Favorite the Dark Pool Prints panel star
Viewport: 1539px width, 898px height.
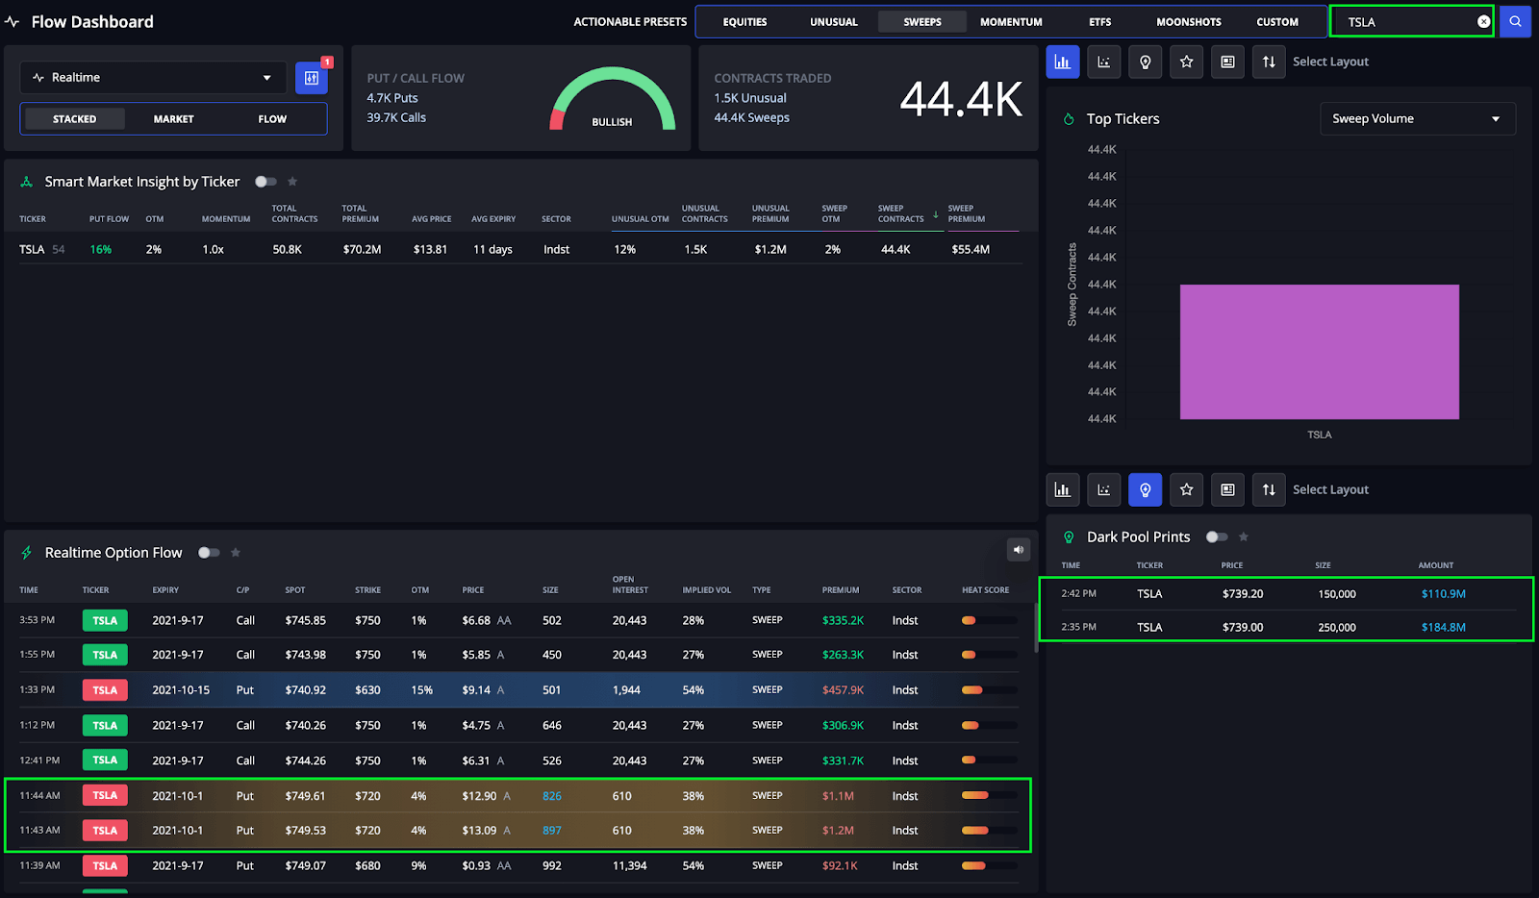pos(1244,536)
